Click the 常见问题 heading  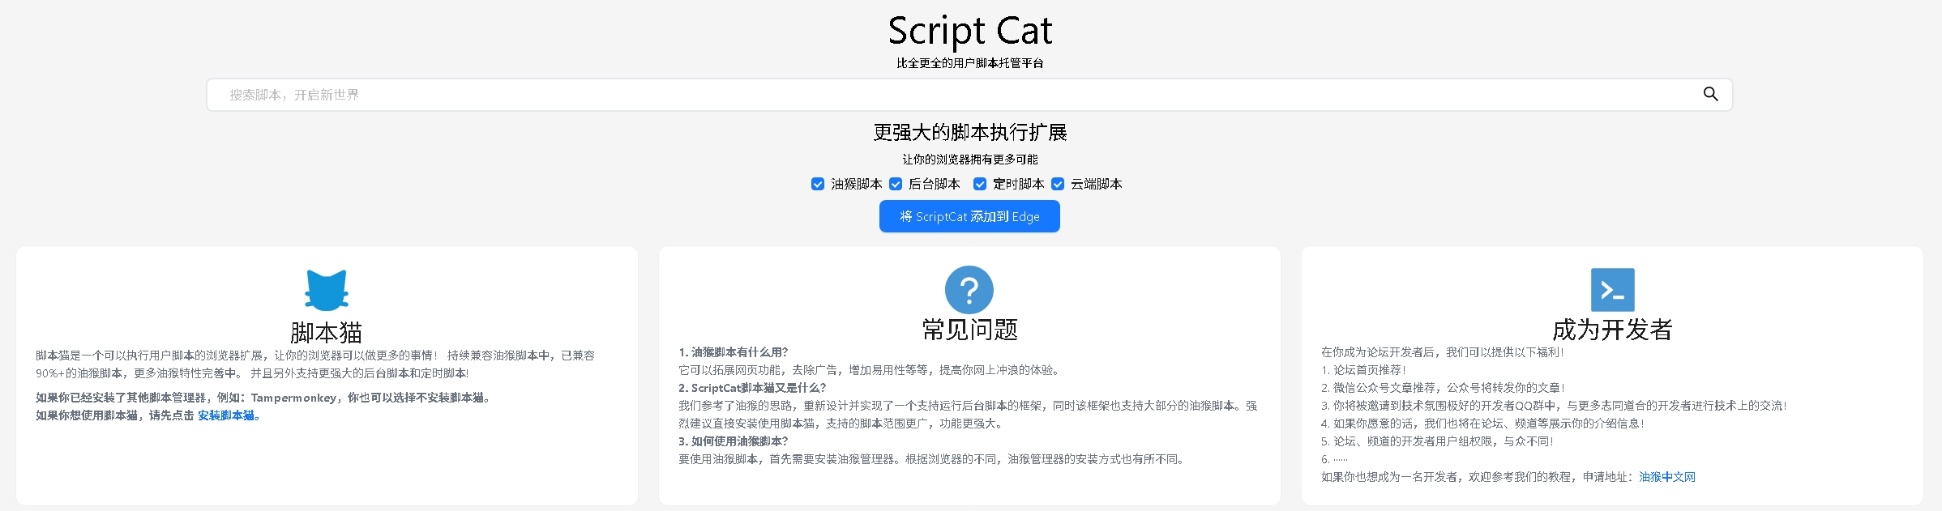[969, 330]
